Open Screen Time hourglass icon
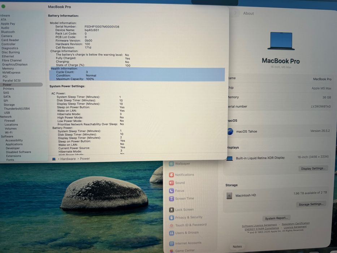The width and height of the screenshot is (337, 253). click(x=171, y=198)
